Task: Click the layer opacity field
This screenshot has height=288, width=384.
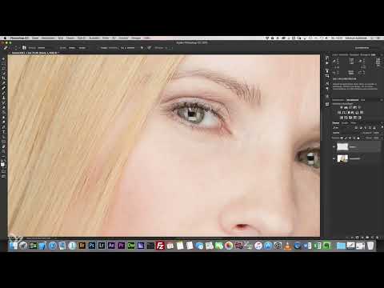Action: click(x=376, y=133)
